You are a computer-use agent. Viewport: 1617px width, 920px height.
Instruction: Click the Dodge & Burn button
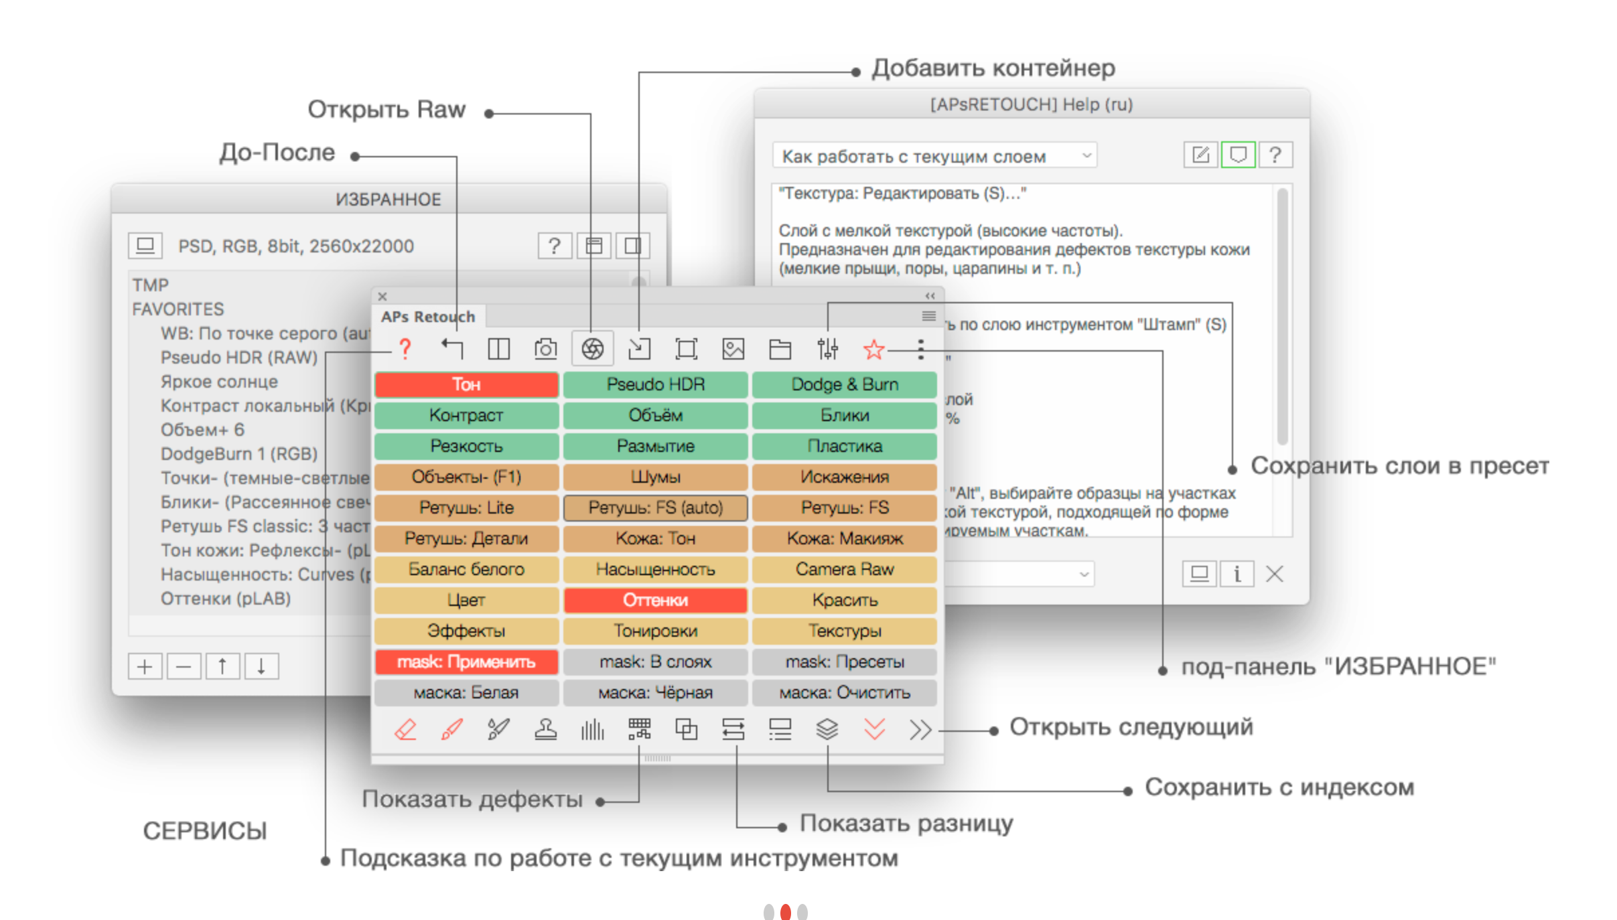click(844, 384)
